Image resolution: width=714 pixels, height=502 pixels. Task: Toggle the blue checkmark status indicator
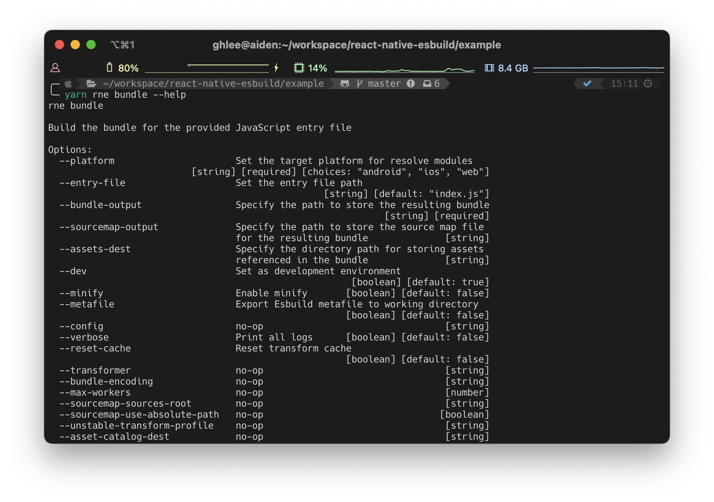pyautogui.click(x=588, y=83)
